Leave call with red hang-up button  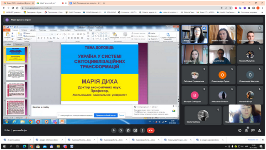click(x=150, y=131)
